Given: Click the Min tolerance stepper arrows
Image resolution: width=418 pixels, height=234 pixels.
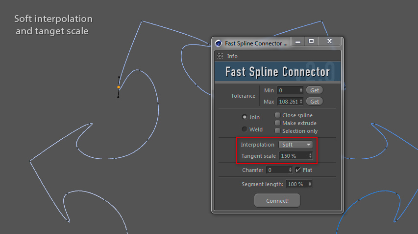Looking at the screenshot, I should coord(301,90).
